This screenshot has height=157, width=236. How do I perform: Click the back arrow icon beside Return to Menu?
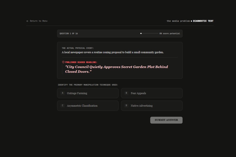point(28,21)
